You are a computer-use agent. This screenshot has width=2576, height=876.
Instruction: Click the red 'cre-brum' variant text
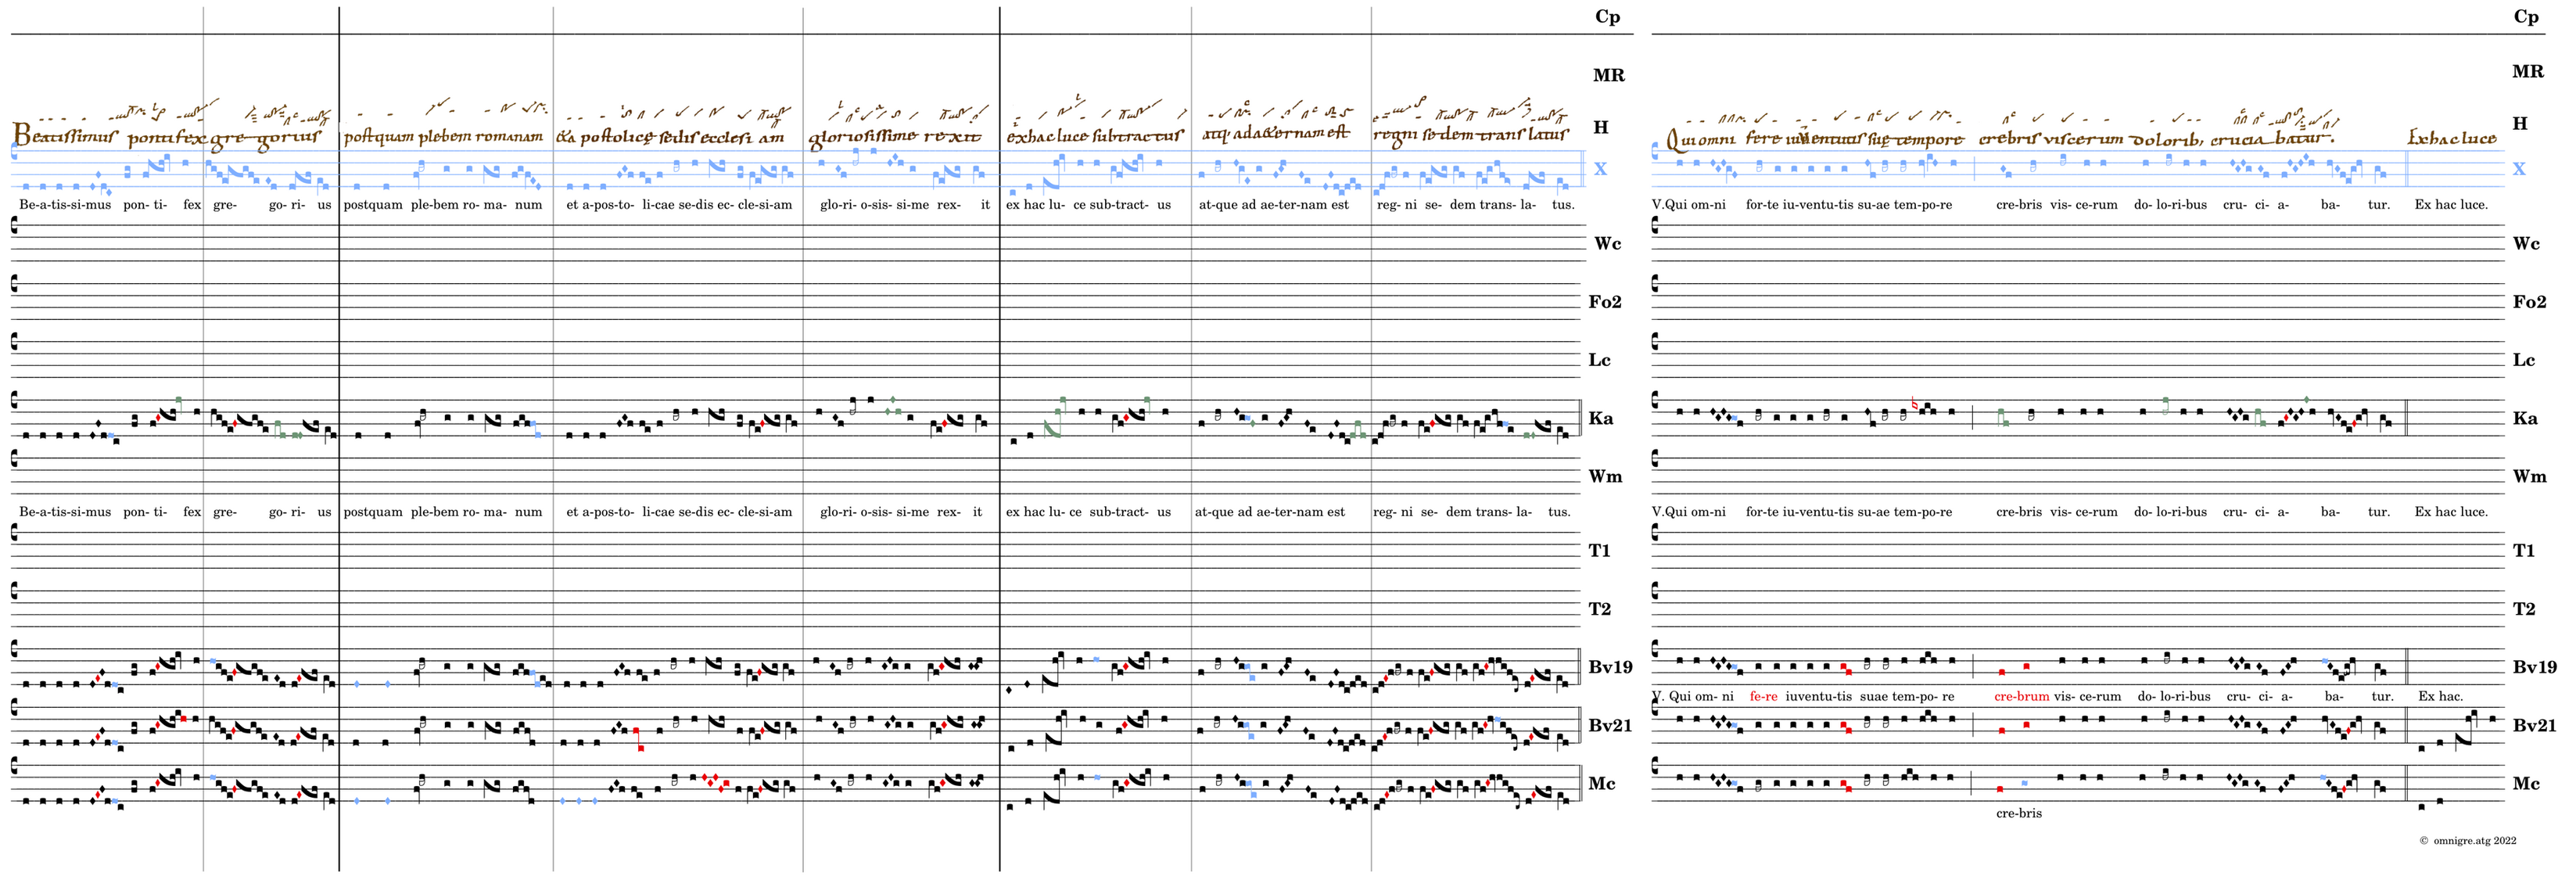pyautogui.click(x=2021, y=696)
